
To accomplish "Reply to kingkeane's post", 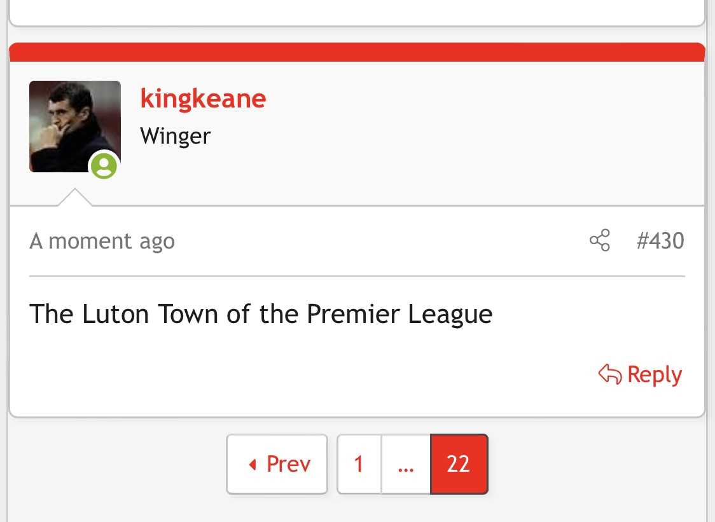I will coord(640,374).
